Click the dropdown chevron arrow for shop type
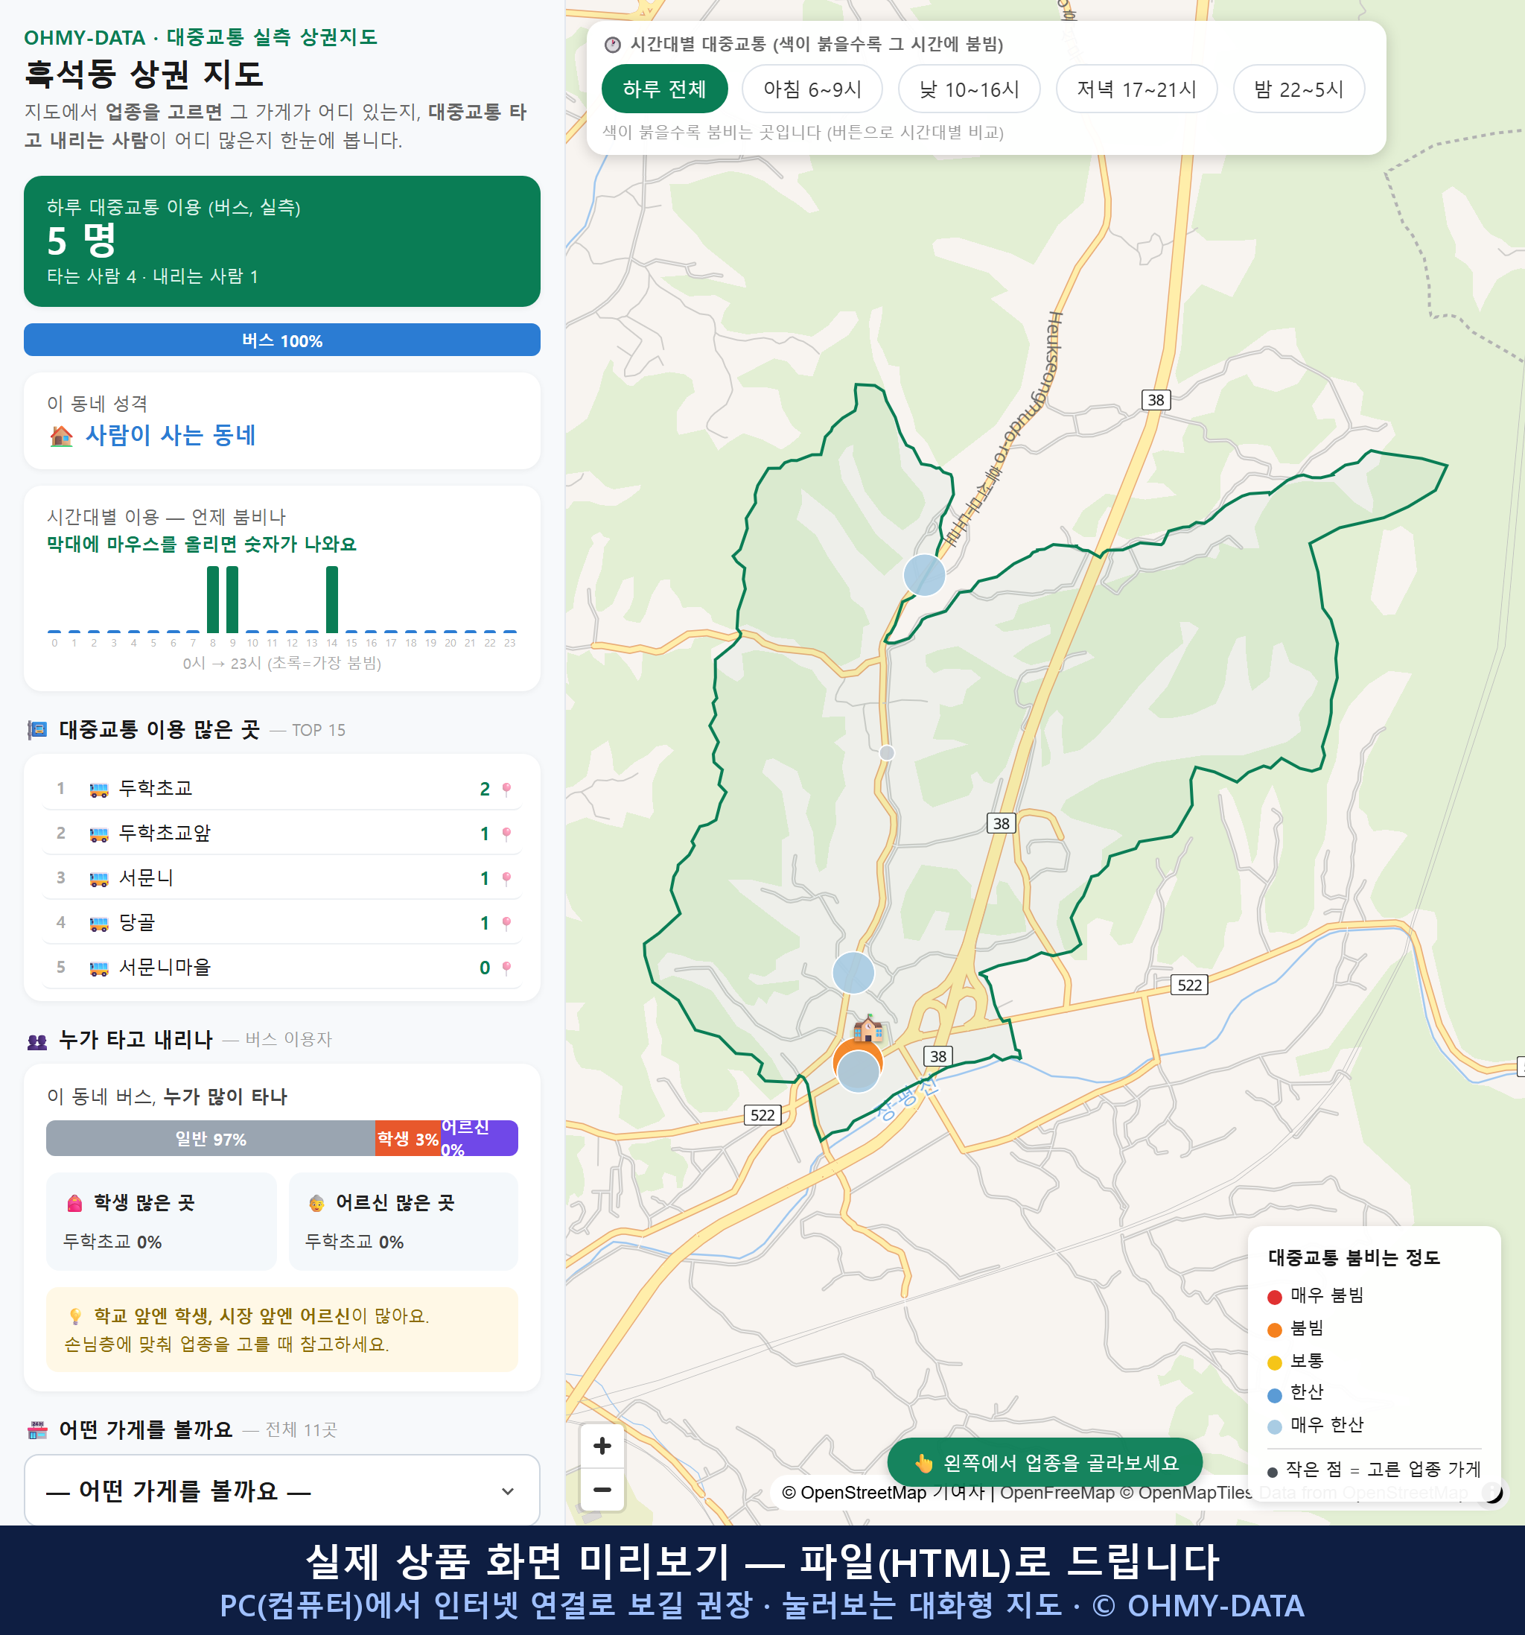 coord(508,1491)
